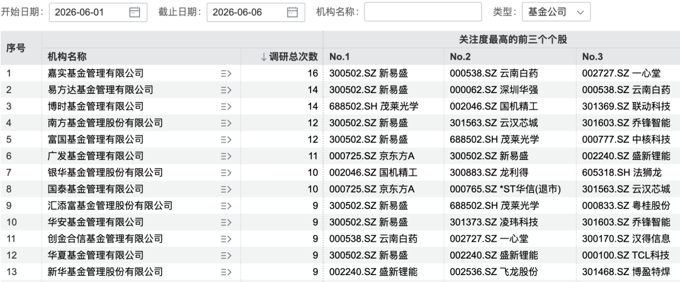This screenshot has height=282, width=680.
Task: Click 300883.SZ 龙利得 cell
Action: click(x=489, y=172)
